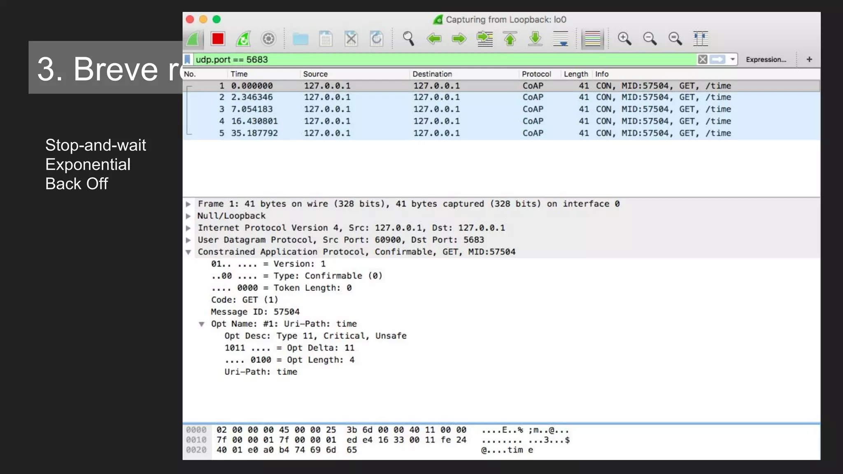Expand the Frame 1 details row

click(x=189, y=204)
